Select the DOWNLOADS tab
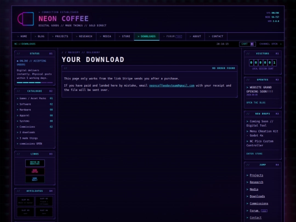296x222 pixels. pyautogui.click(x=147, y=36)
